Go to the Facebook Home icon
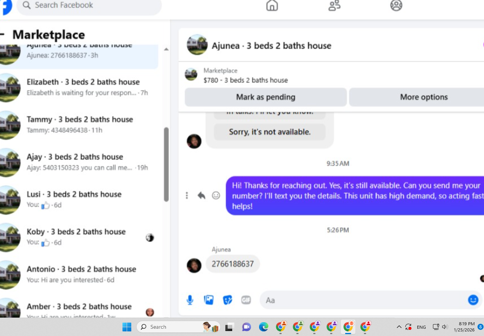The width and height of the screenshot is (484, 336). click(x=272, y=5)
